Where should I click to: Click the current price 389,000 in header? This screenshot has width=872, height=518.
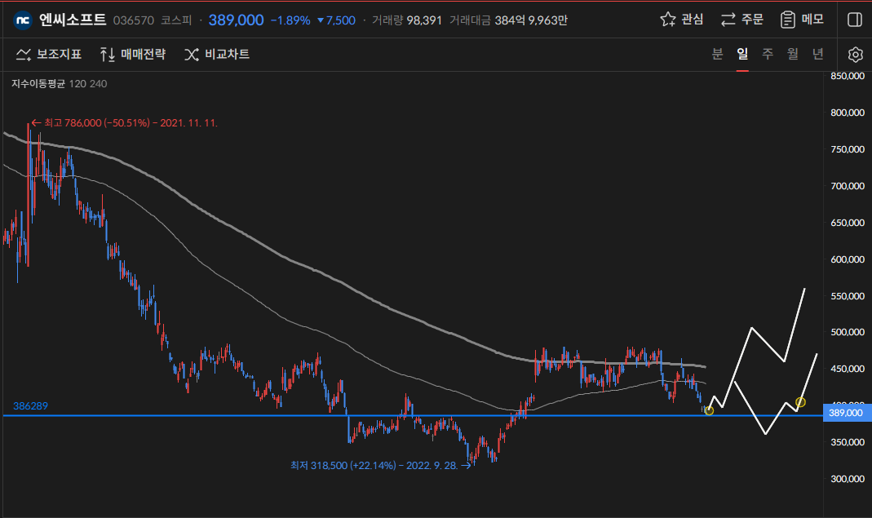(236, 20)
